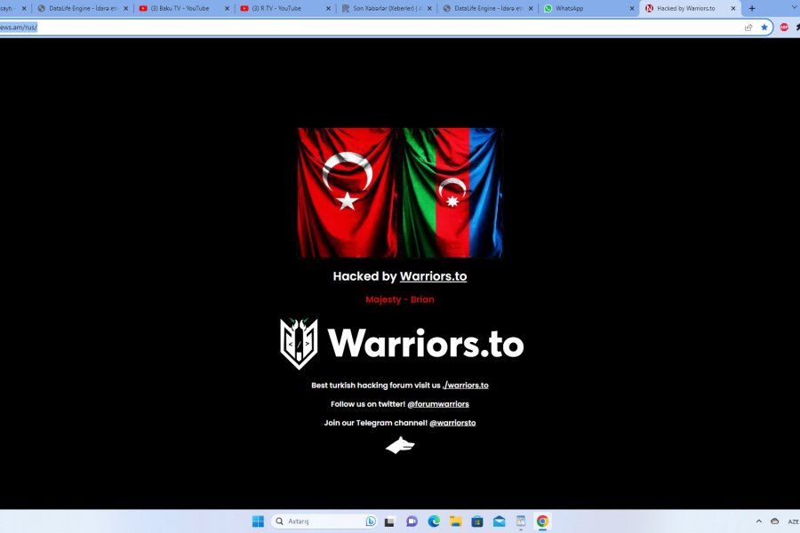Click the OneDrive cloud tray icon
The height and width of the screenshot is (533, 800).
[774, 521]
